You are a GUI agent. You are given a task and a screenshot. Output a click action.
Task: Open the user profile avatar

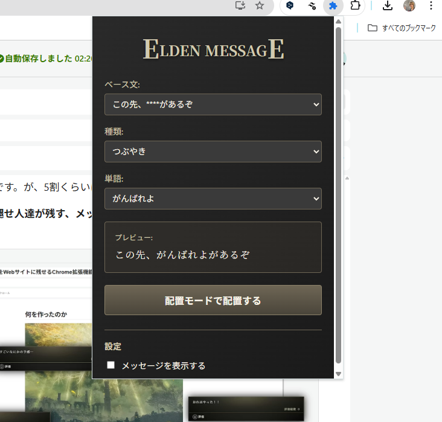[x=409, y=5]
